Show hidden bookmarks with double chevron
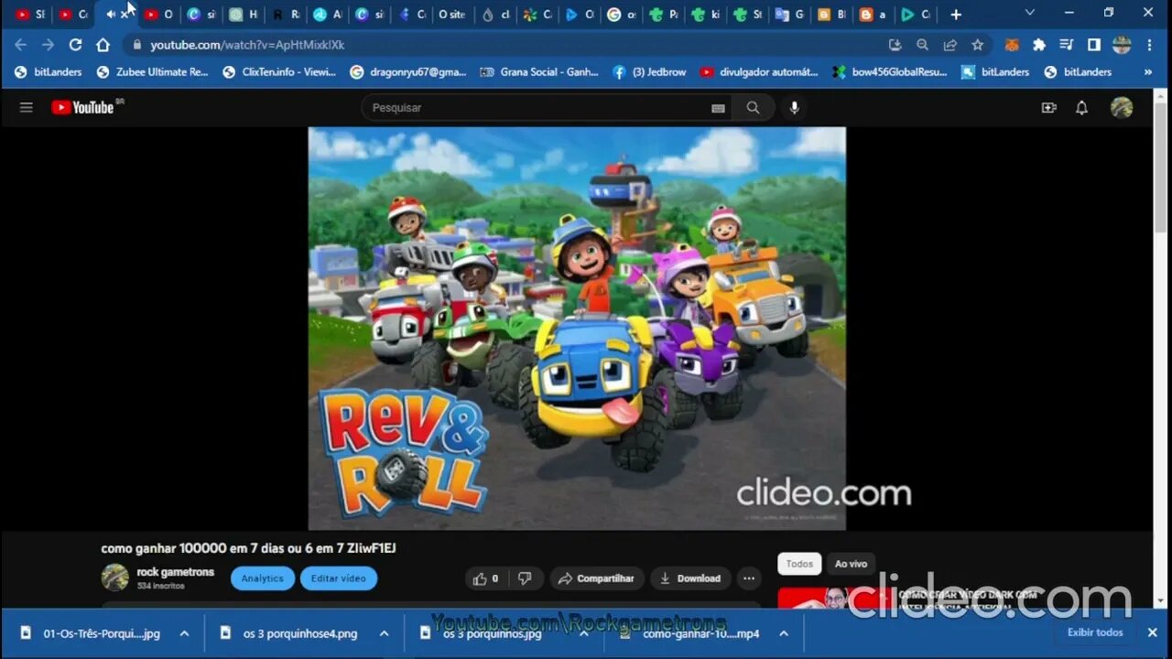This screenshot has height=659, width=1172. [x=1148, y=72]
